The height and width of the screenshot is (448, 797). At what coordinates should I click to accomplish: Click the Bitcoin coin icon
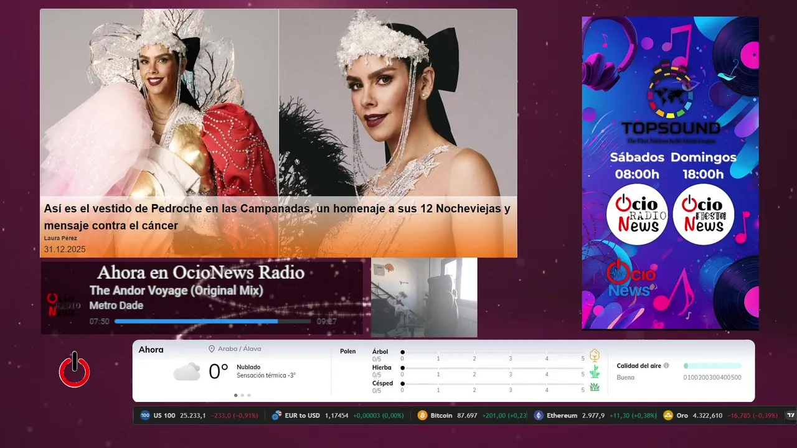422,415
